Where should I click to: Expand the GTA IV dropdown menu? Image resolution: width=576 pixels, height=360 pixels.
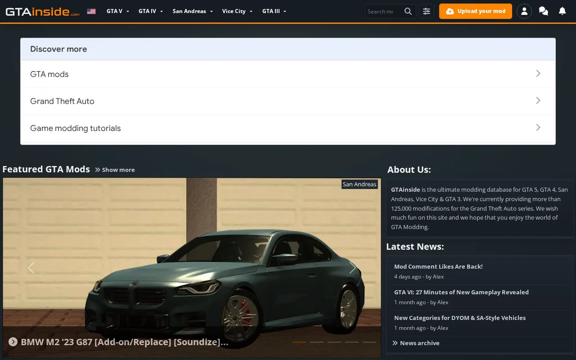tap(151, 11)
